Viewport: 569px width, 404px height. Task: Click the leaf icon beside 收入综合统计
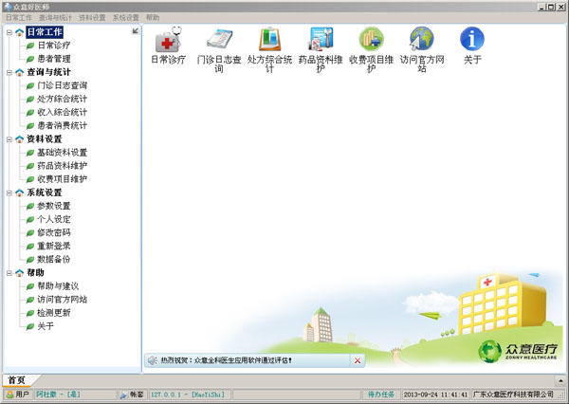click(30, 113)
